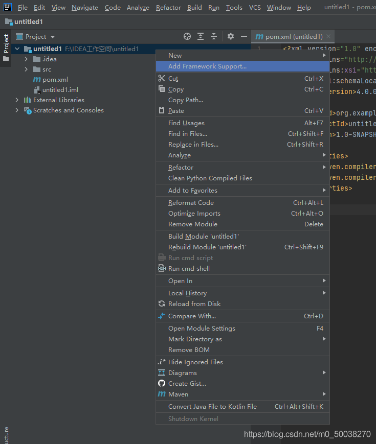The image size is (376, 444).
Task: Select untitled1.iml file in tree
Action: pos(60,90)
